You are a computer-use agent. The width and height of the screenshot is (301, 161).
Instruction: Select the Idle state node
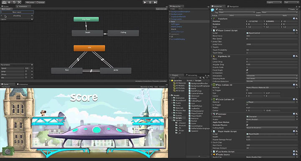89,48
